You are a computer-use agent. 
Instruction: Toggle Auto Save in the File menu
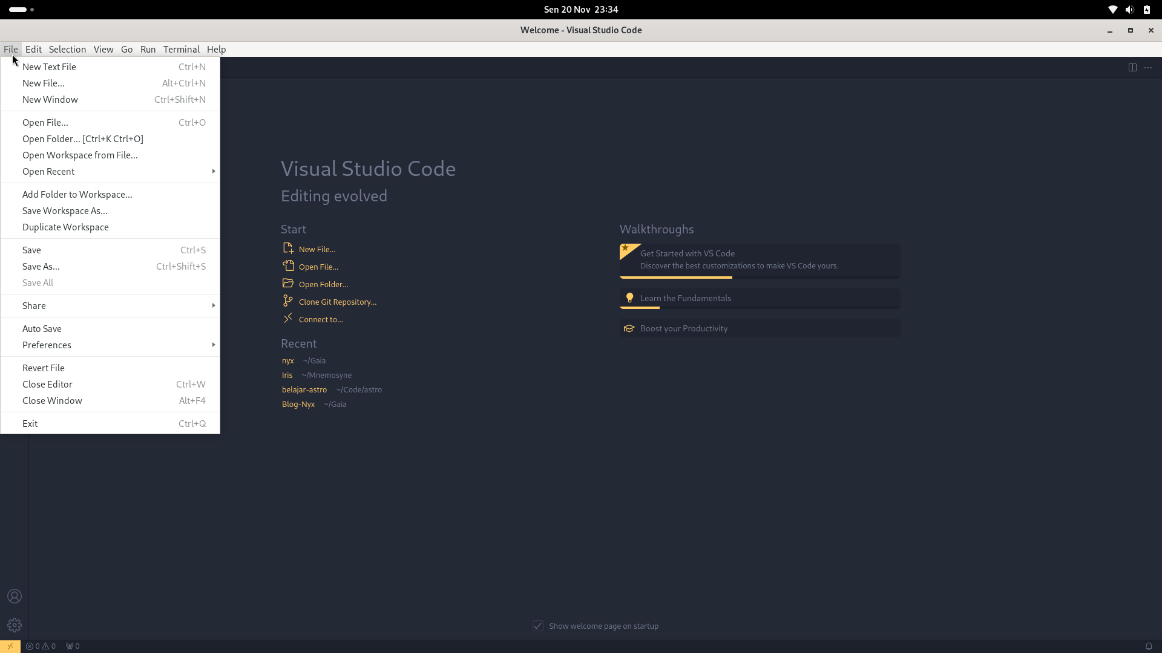coord(110,328)
